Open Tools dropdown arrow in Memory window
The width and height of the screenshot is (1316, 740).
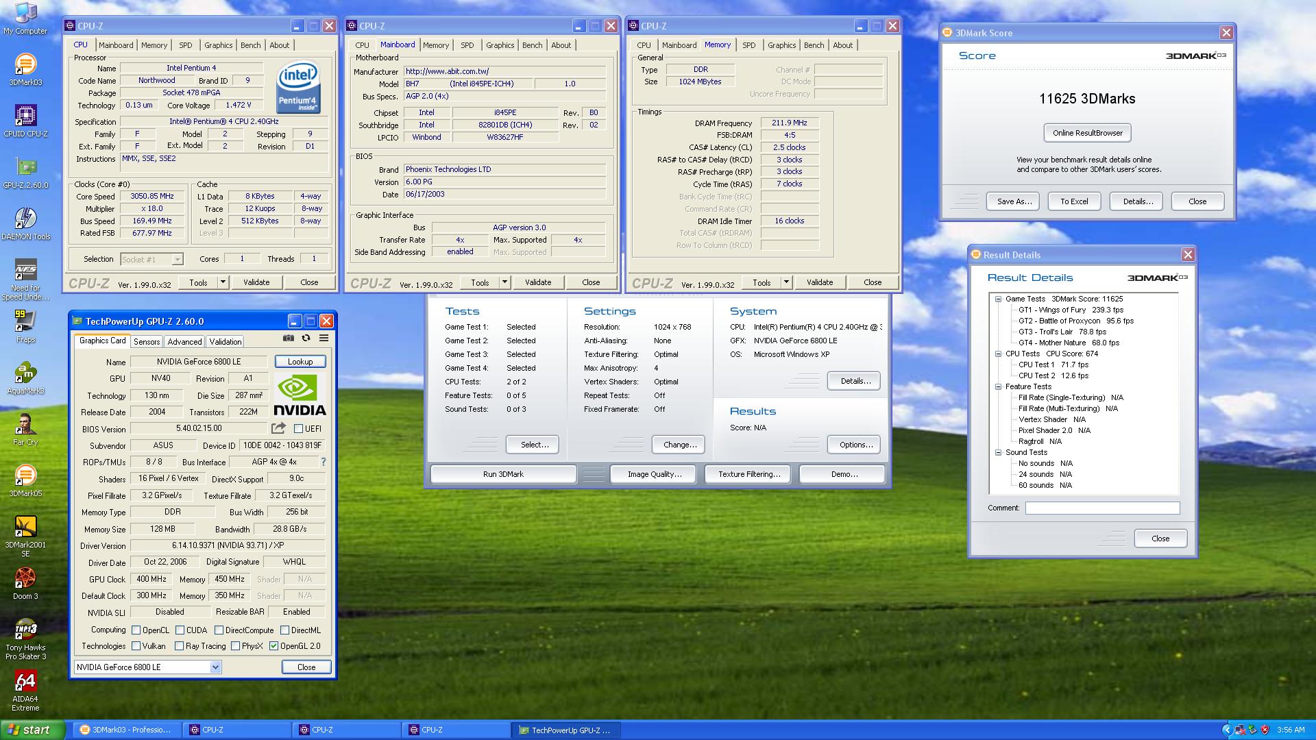[x=786, y=282]
